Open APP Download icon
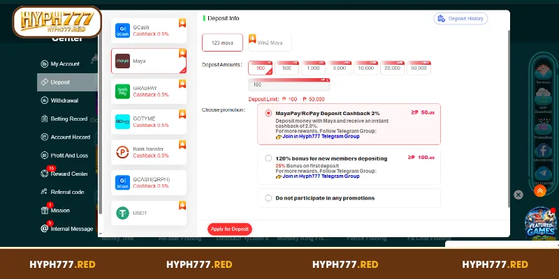 [x=543, y=100]
